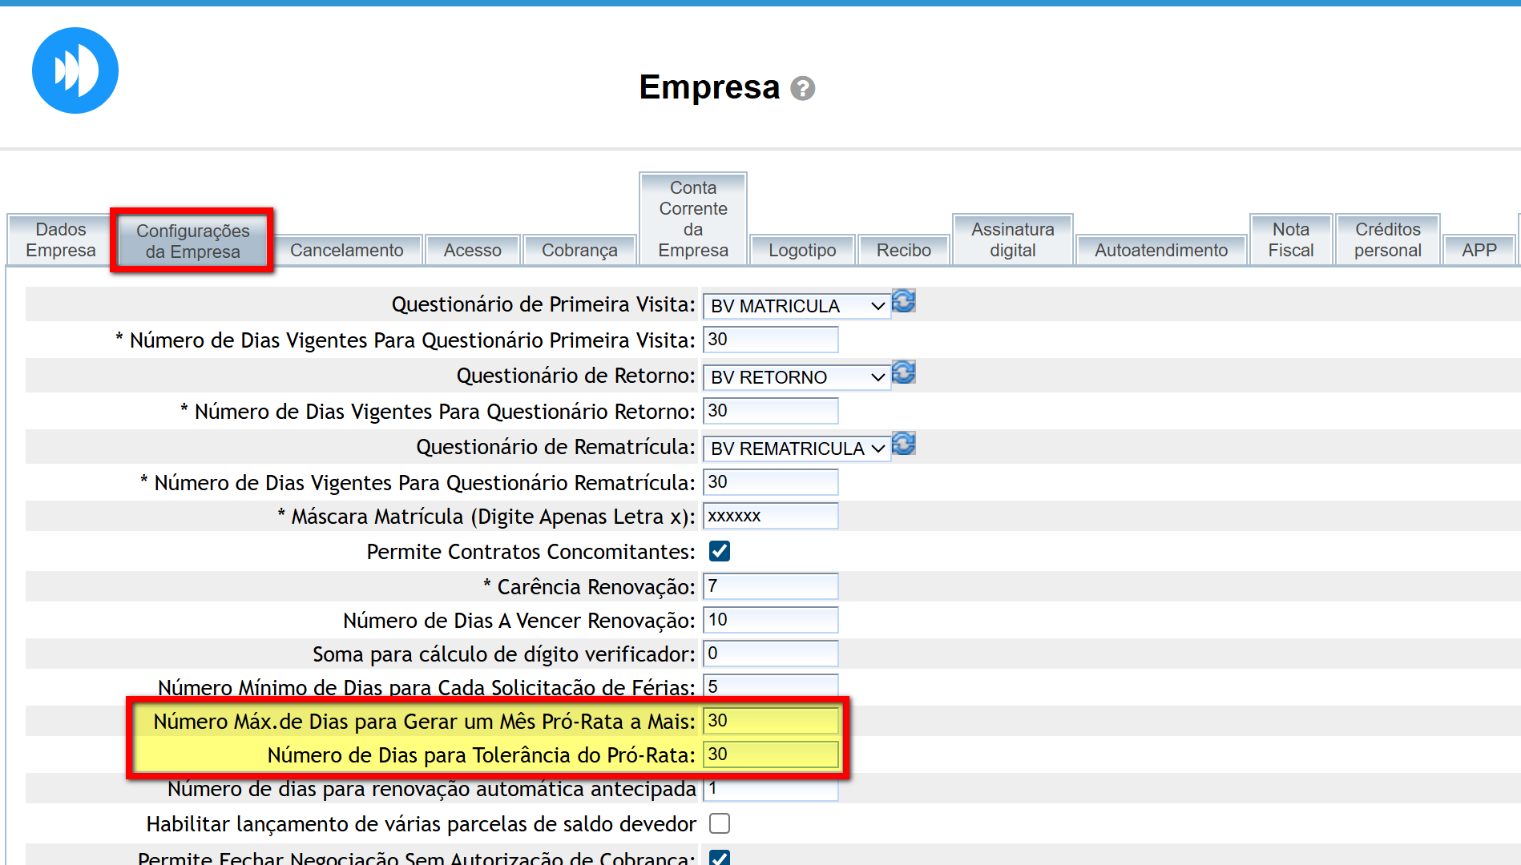Open the BV REMATRICULA dropdown
Viewport: 1521px width, 865px height.
(x=797, y=449)
